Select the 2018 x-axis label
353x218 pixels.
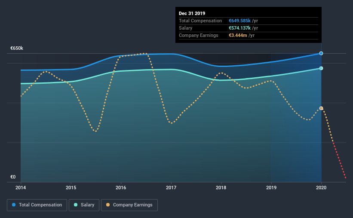pyautogui.click(x=221, y=188)
